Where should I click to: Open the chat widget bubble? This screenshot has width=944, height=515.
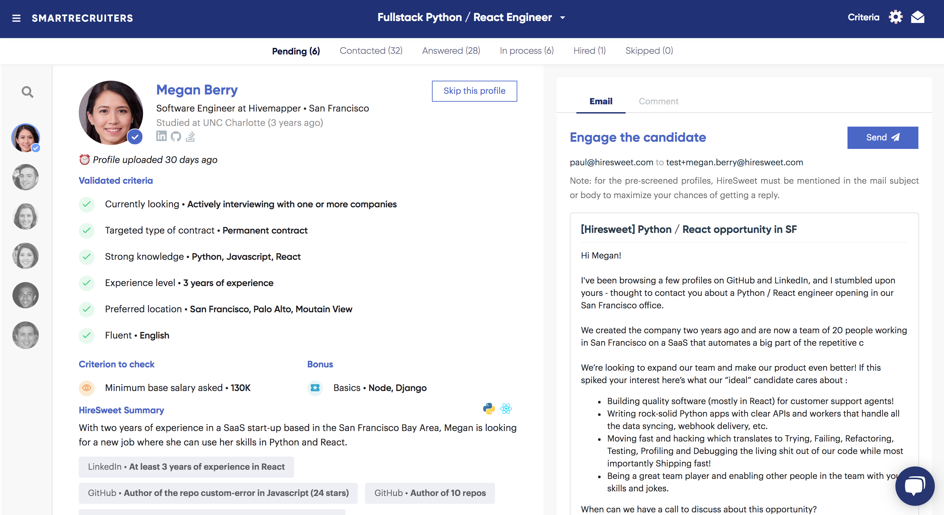click(915, 485)
